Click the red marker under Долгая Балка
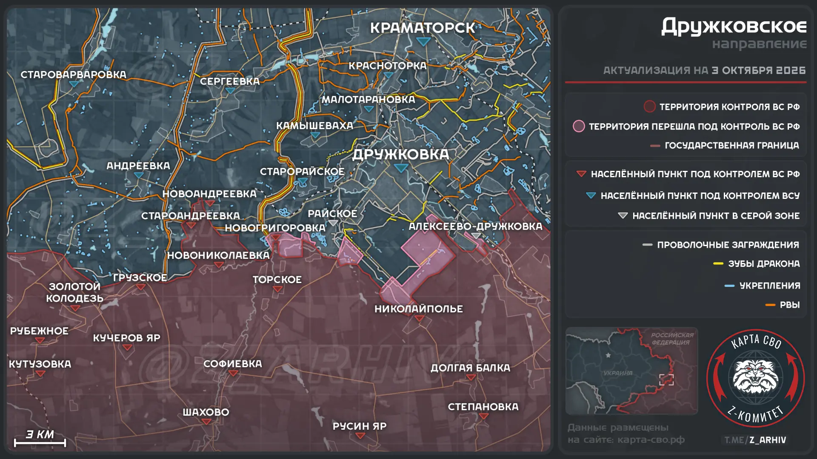Viewport: 817px width, 459px height. 471,377
